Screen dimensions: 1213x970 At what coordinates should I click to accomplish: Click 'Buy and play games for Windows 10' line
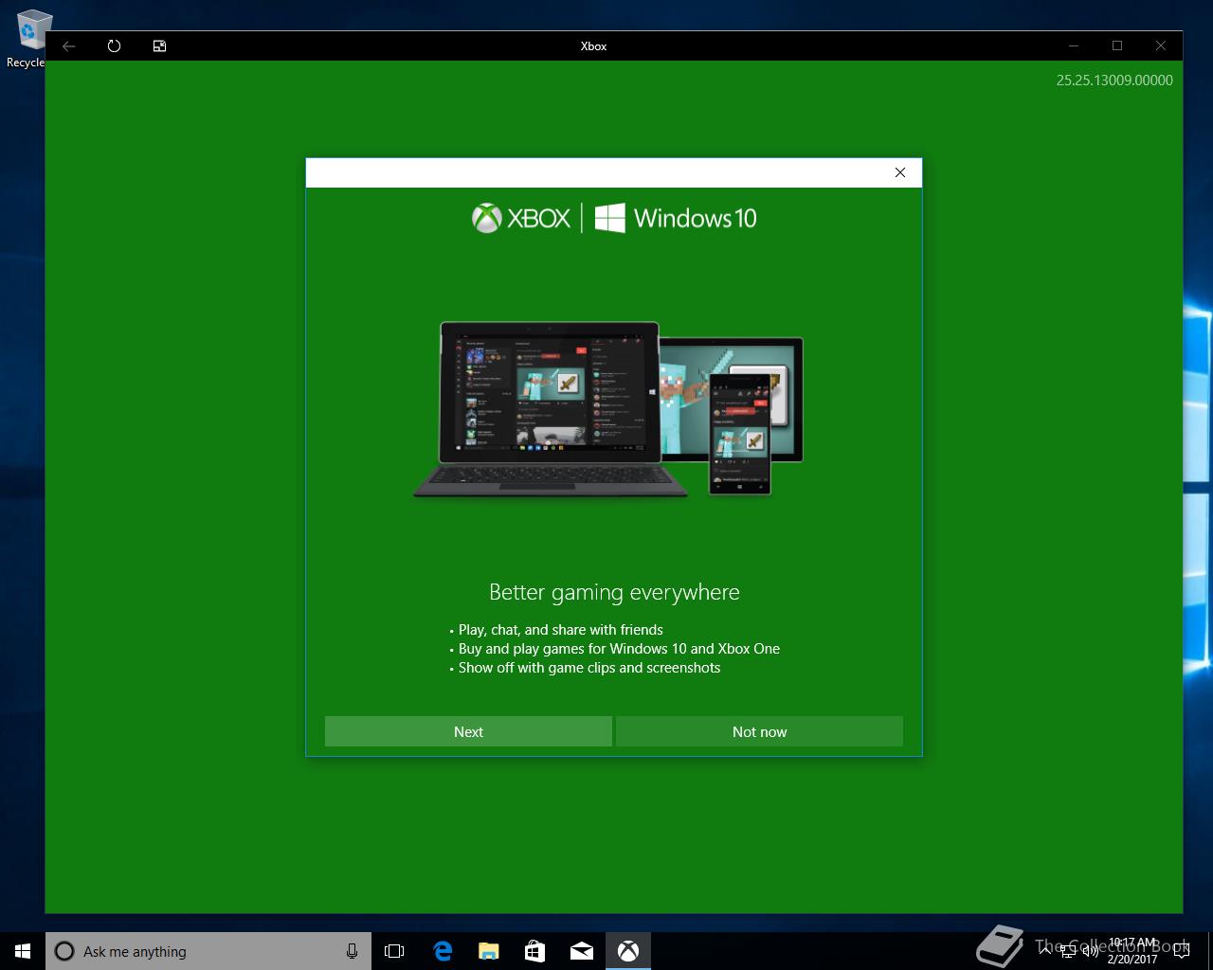619,649
